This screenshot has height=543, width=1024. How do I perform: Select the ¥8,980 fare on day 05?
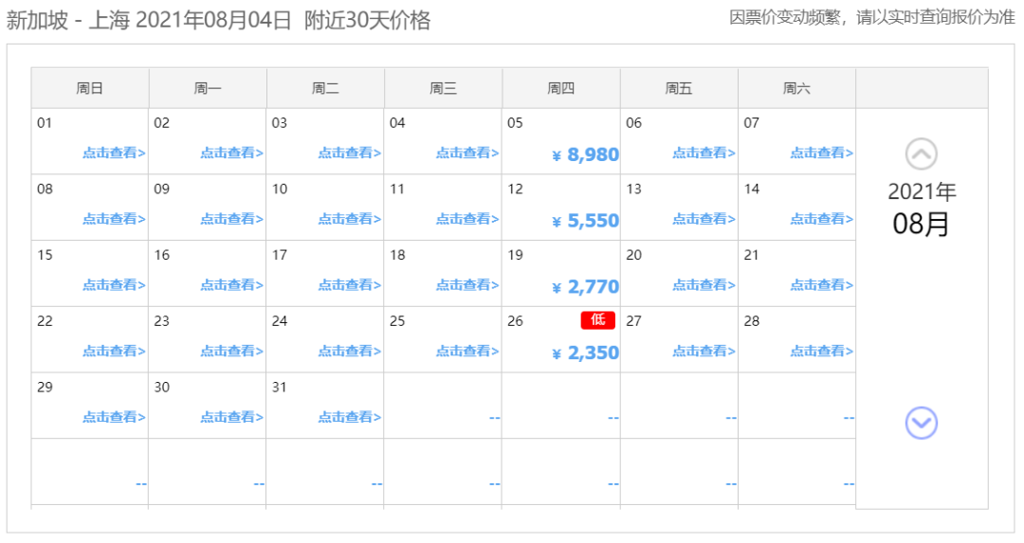585,154
